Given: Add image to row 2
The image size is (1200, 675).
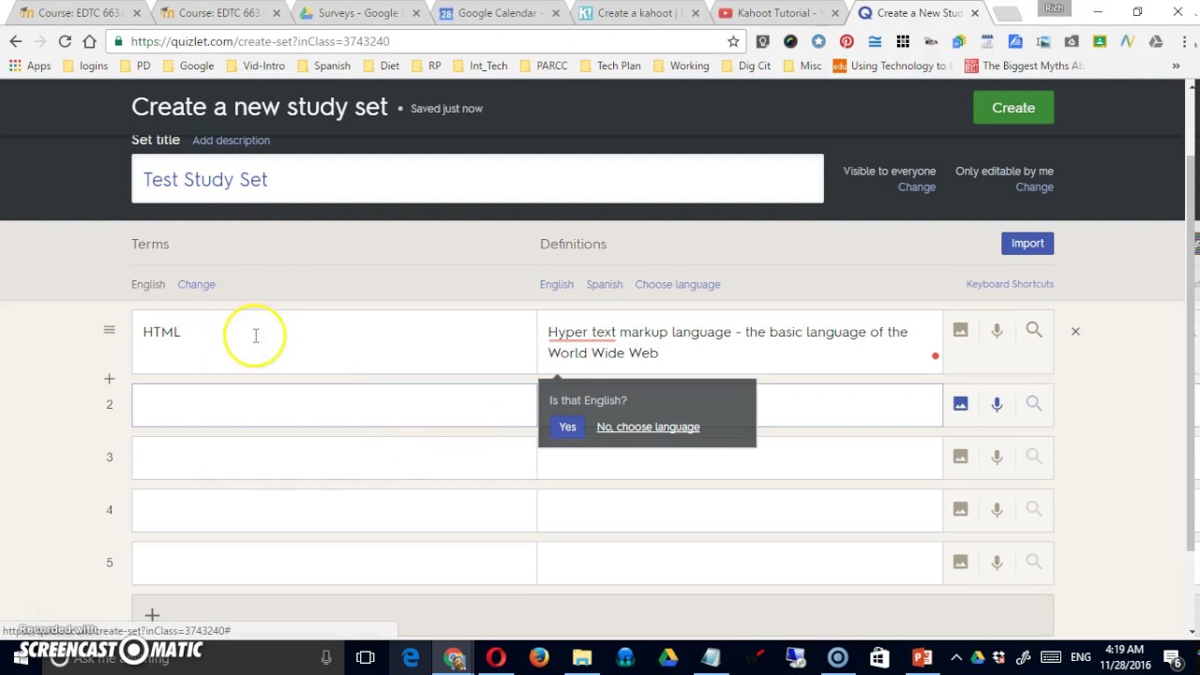Looking at the screenshot, I should pos(960,404).
